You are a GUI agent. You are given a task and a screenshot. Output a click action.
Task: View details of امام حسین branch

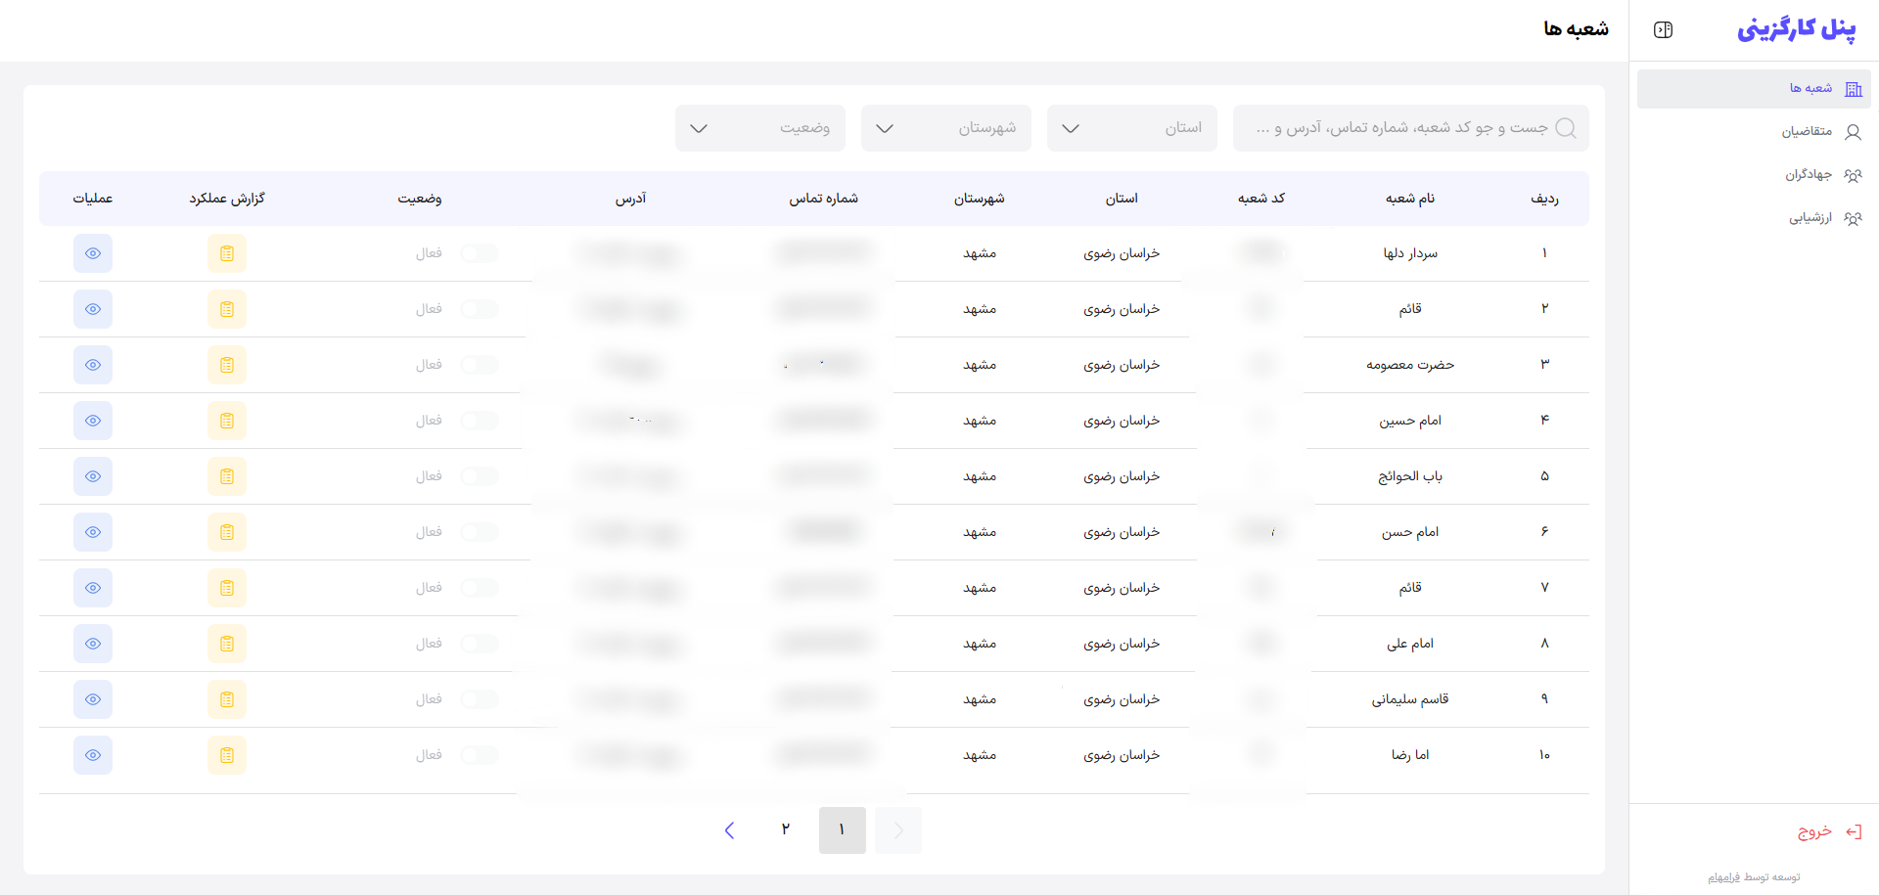93,421
